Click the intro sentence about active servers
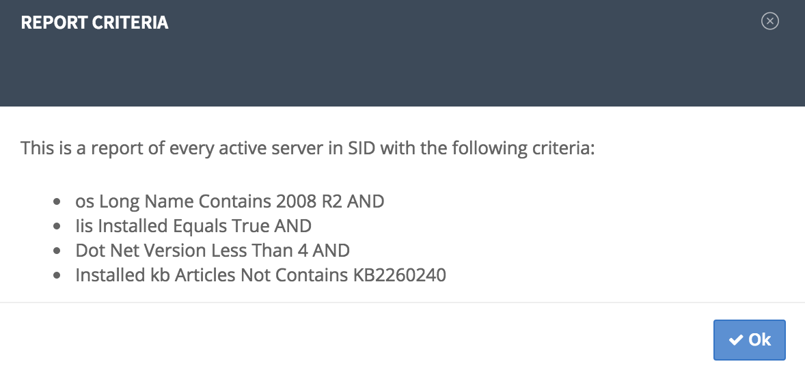The width and height of the screenshot is (805, 366). [x=308, y=149]
